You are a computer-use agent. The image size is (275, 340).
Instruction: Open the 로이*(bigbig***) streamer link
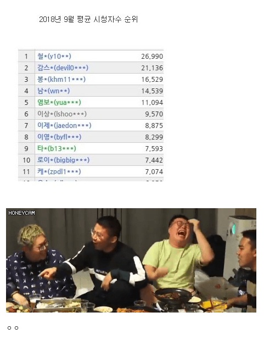(x=64, y=160)
